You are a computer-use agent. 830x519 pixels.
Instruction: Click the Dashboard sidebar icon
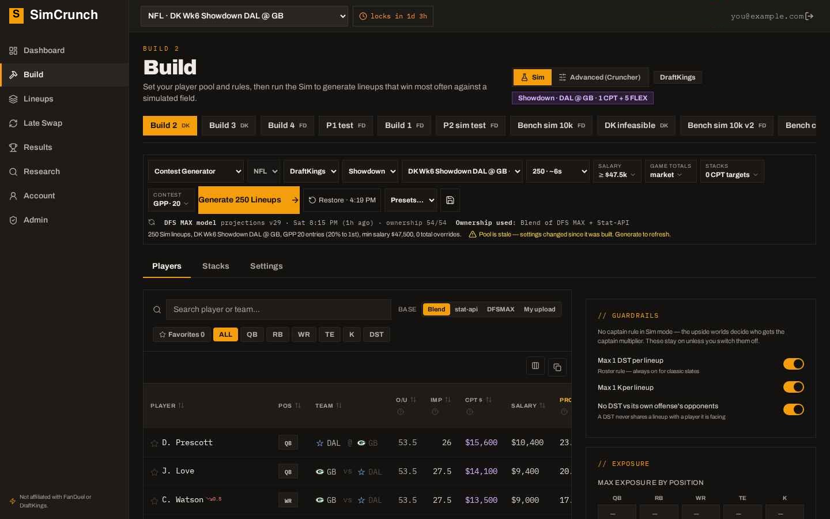(13, 51)
